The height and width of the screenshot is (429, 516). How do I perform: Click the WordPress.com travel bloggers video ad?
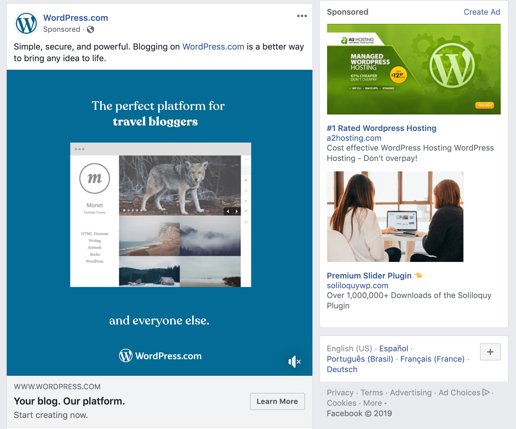pos(160,223)
